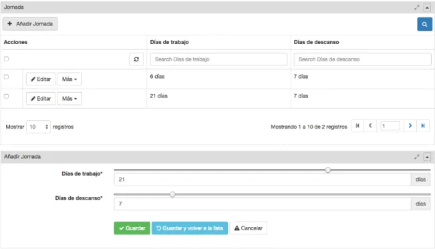This screenshot has height=249, width=435.
Task: Click the Días de trabajo value field
Action: [262, 180]
